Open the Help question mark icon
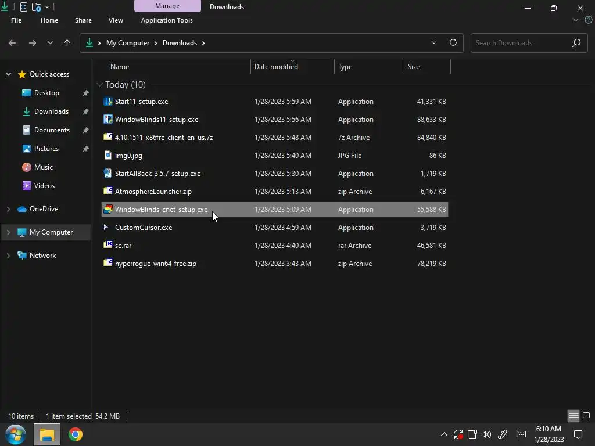This screenshot has width=595, height=446. point(589,20)
